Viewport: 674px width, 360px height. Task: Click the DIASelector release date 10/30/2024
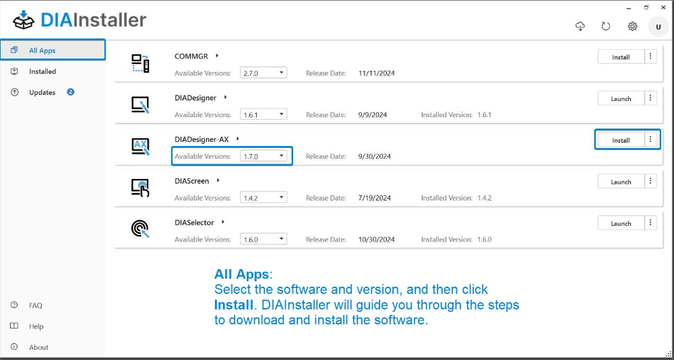376,240
